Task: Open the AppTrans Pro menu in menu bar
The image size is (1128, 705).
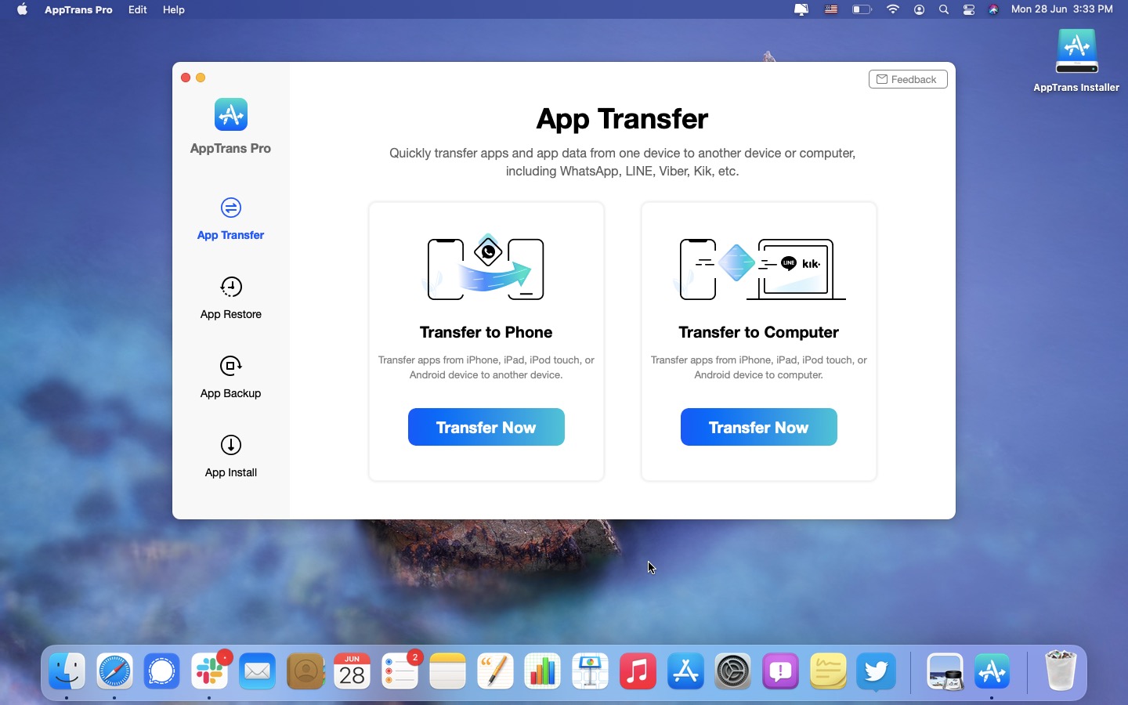Action: (78, 9)
